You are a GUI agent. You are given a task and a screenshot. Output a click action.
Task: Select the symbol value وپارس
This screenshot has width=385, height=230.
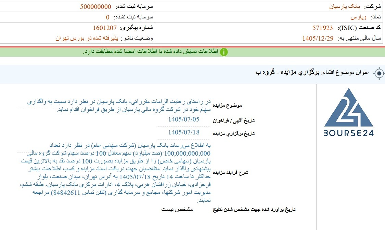click(x=359, y=17)
